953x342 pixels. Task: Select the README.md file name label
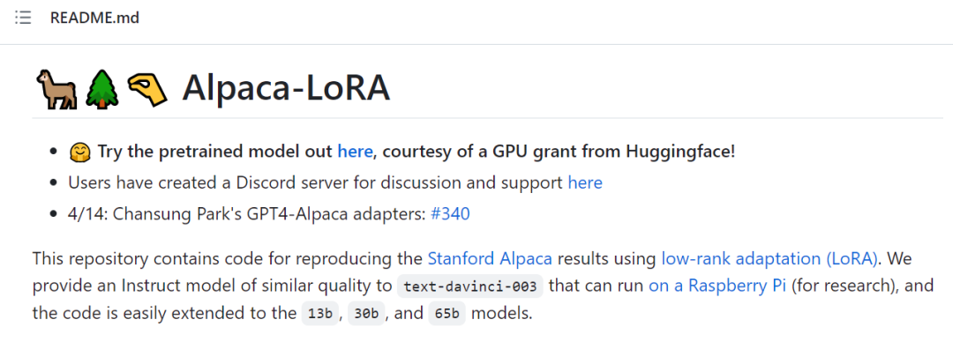pos(94,19)
